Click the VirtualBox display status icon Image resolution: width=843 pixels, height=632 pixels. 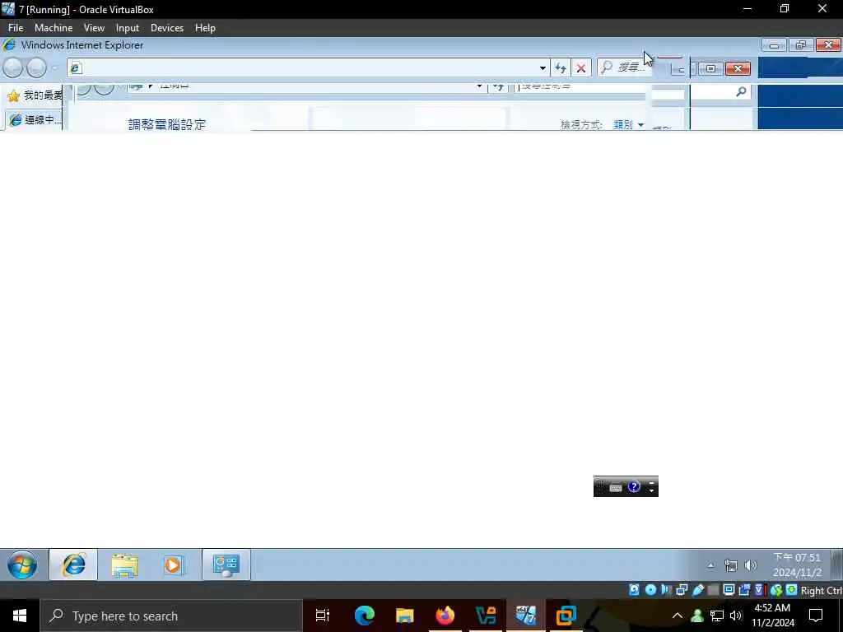point(729,590)
